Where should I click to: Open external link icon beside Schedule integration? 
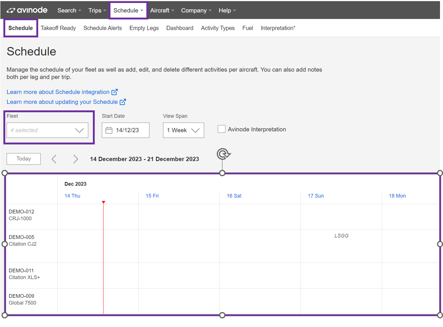click(115, 92)
